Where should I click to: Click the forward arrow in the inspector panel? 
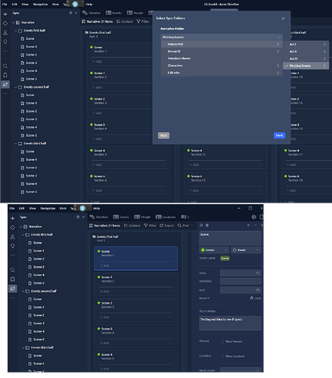(x=255, y=225)
